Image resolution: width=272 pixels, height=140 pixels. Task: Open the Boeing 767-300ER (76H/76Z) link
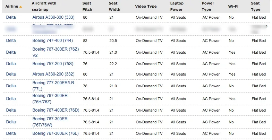[x=50, y=98]
